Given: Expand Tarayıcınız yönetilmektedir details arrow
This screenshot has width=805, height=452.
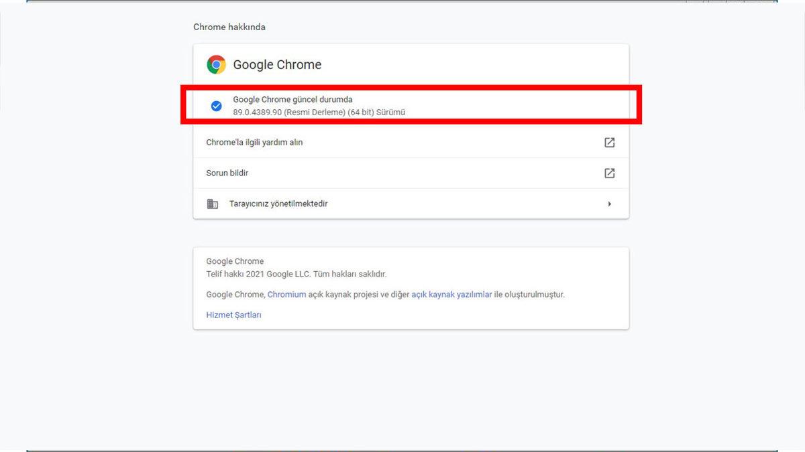Looking at the screenshot, I should point(609,204).
